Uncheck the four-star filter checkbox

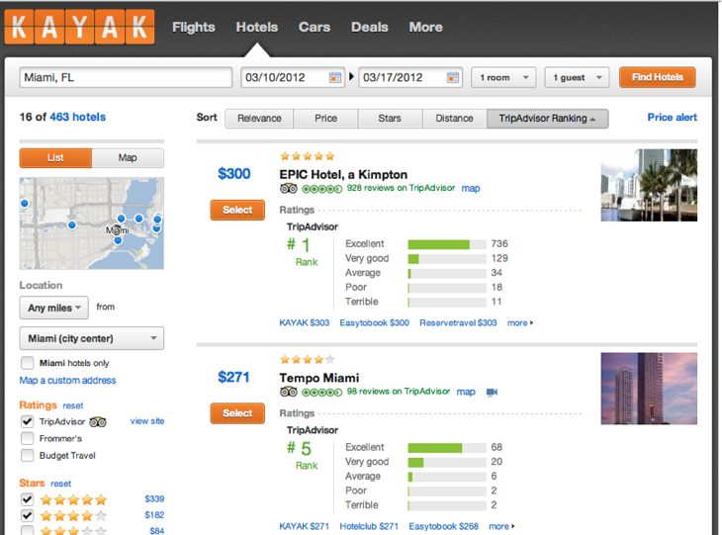pos(27,515)
